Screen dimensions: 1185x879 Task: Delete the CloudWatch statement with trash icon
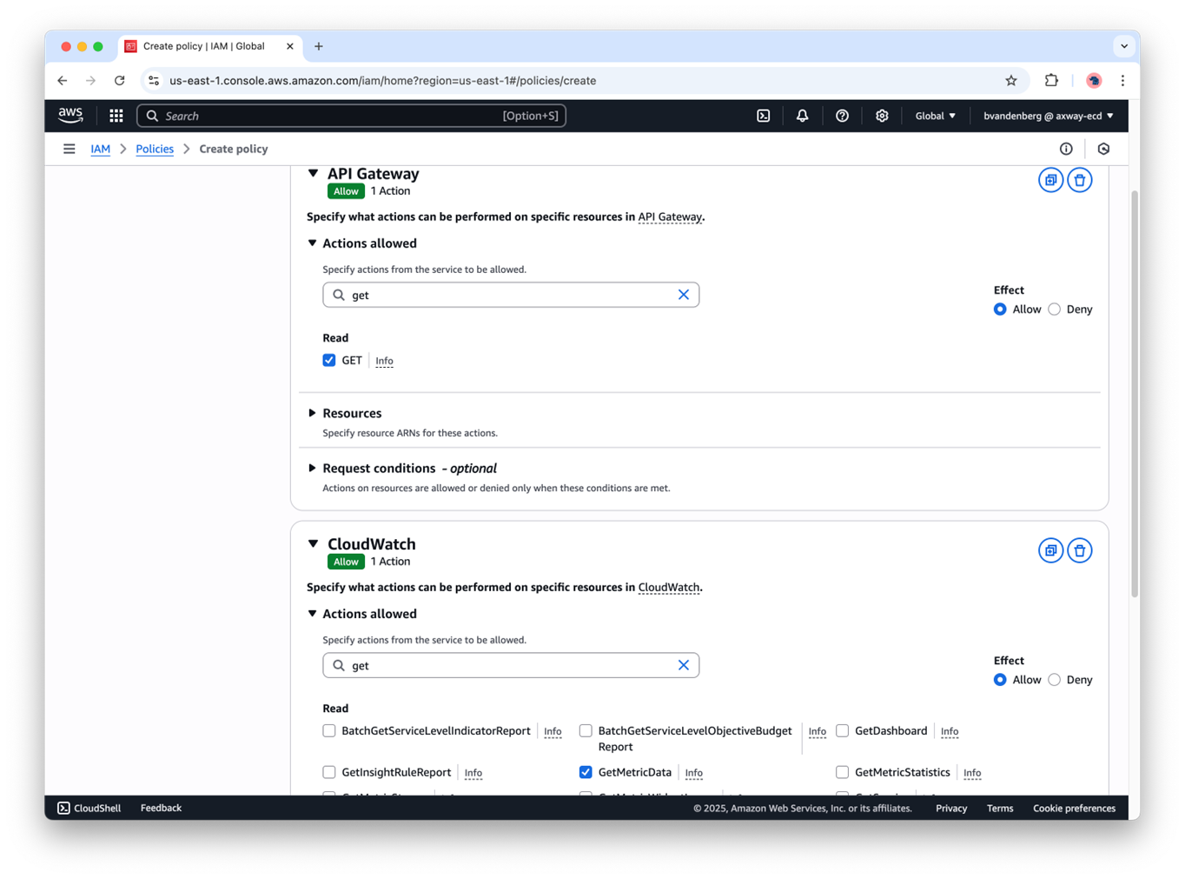1079,550
